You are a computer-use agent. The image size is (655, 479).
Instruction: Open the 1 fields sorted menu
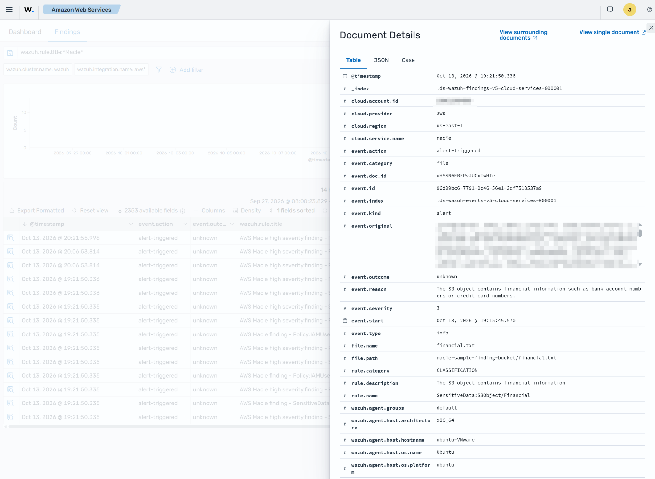(292, 211)
